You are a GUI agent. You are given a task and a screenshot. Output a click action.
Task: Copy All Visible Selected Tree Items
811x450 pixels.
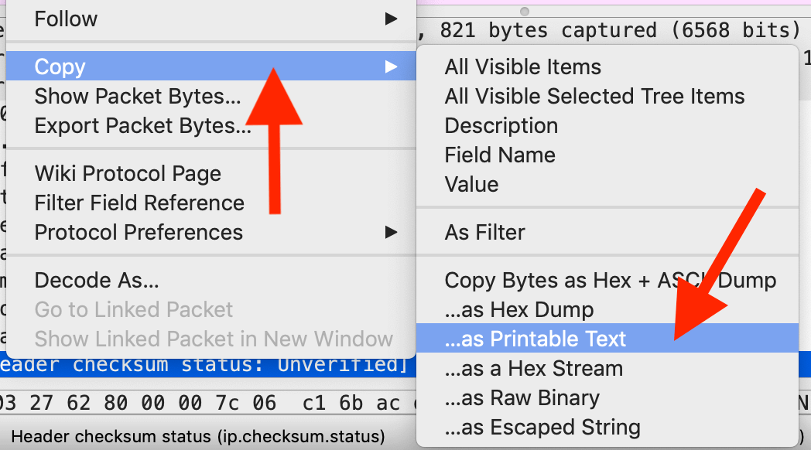coord(594,97)
